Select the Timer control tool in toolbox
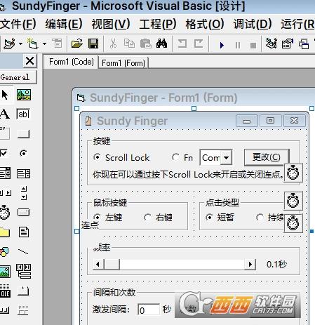 click(x=4, y=212)
